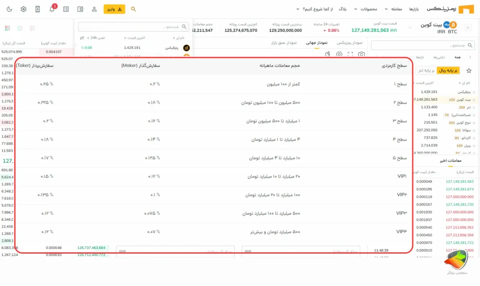
Task: Open the بلاگ menu item
Action: [343, 9]
